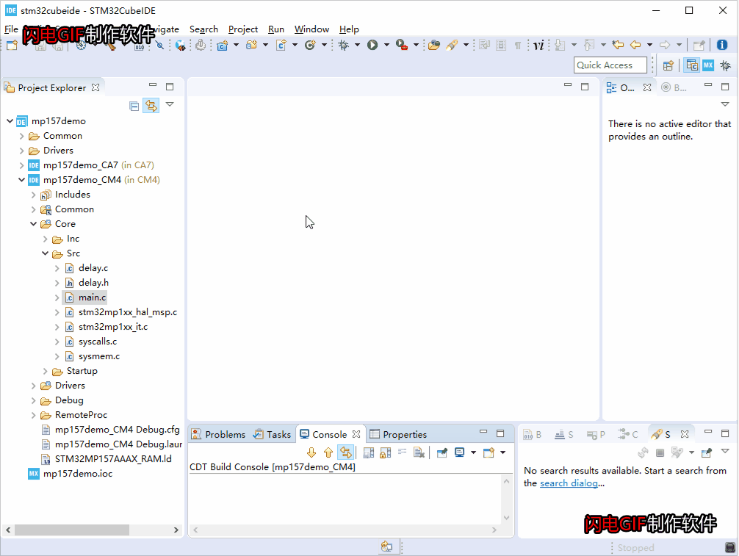Click the New class icon
739x556 pixels.
pyautogui.click(x=310, y=46)
